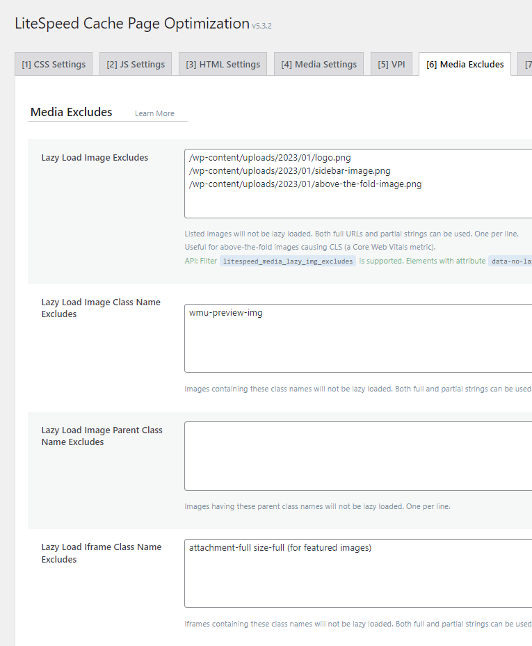Click the 'Images containing these class names' hint
Image resolution: width=532 pixels, height=646 pixels.
click(358, 389)
